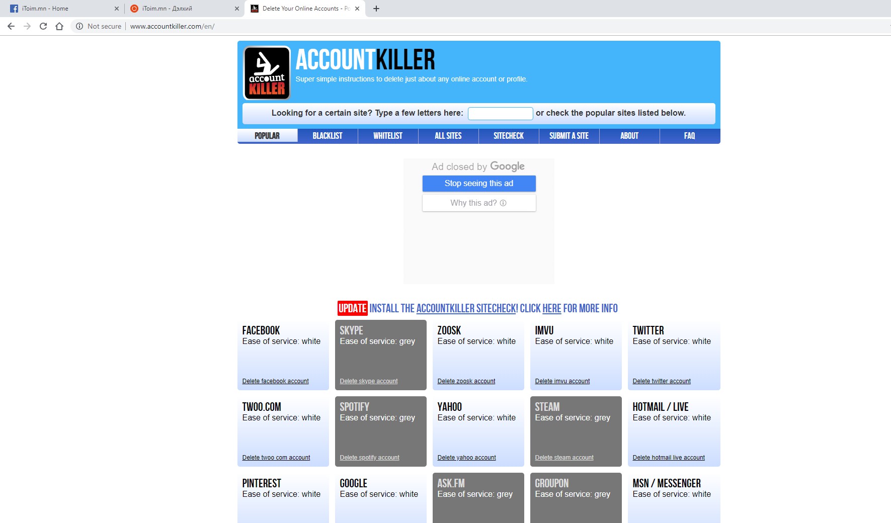Open the Sitecheck menu tab

(x=509, y=136)
